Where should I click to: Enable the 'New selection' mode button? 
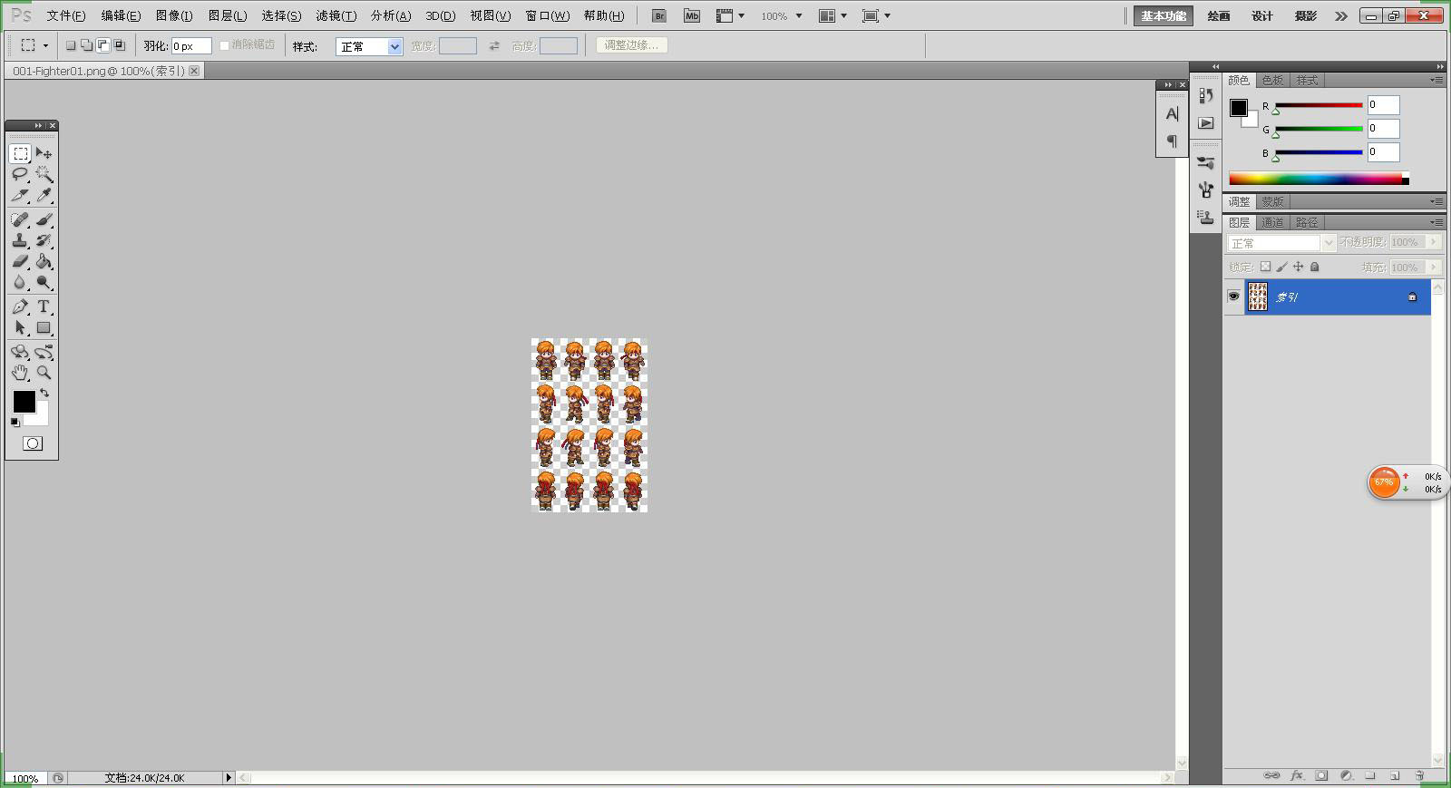pyautogui.click(x=71, y=45)
